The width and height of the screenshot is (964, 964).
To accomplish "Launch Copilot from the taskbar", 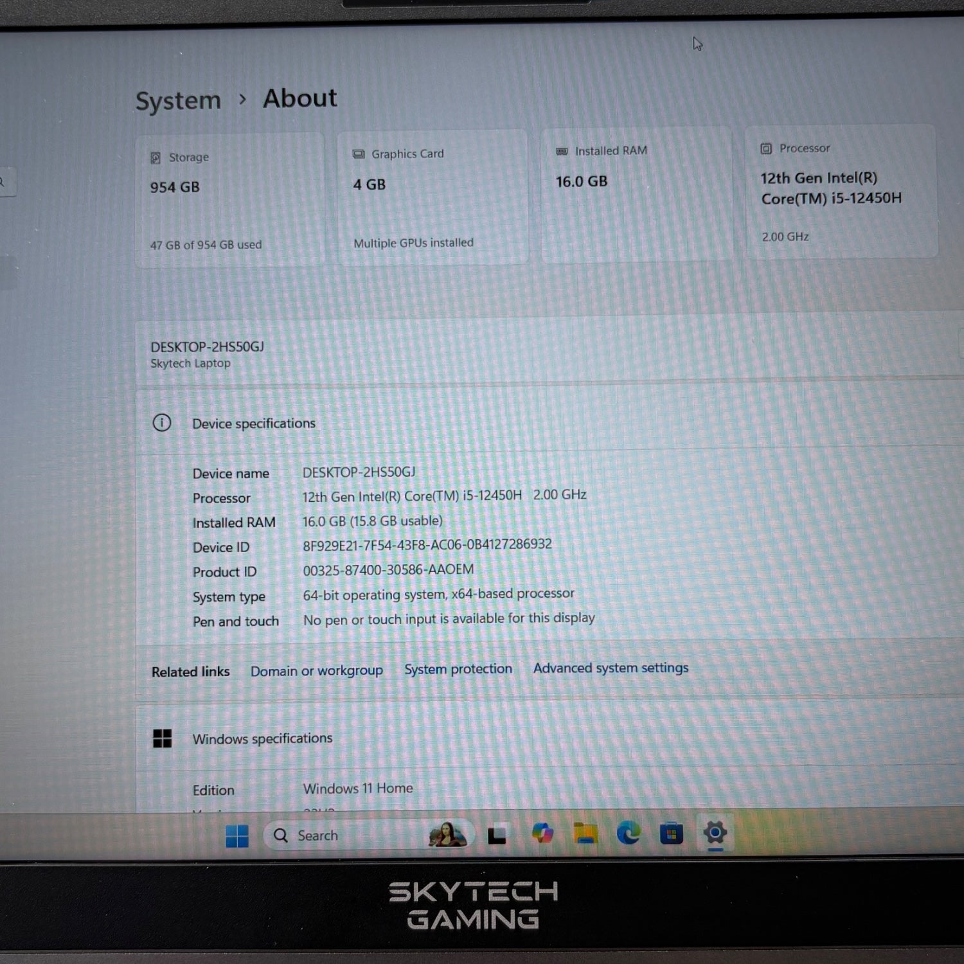I will [x=542, y=834].
